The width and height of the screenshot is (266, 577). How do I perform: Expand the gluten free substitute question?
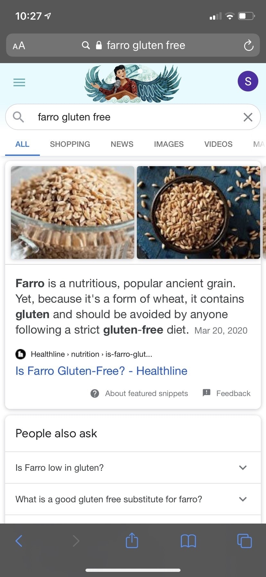click(x=133, y=499)
